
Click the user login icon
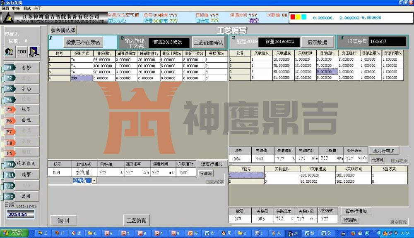[x=10, y=52]
